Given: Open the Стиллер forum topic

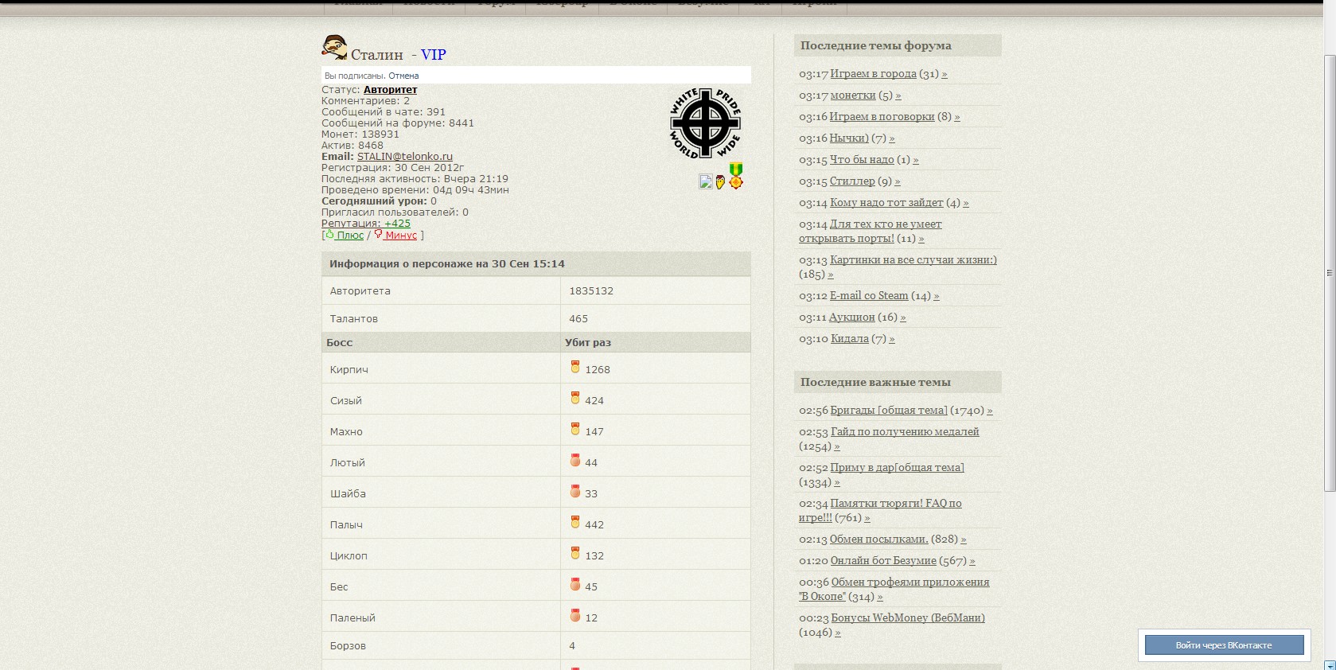Looking at the screenshot, I should point(852,181).
